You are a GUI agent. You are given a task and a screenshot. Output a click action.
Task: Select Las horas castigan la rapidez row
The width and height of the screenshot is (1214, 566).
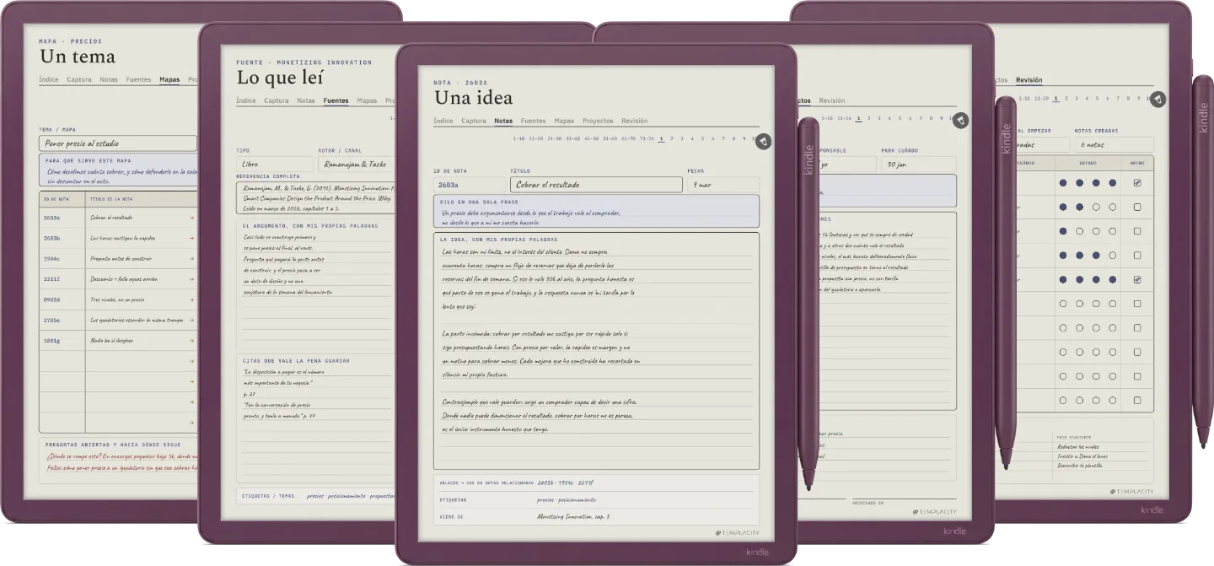[x=119, y=238]
